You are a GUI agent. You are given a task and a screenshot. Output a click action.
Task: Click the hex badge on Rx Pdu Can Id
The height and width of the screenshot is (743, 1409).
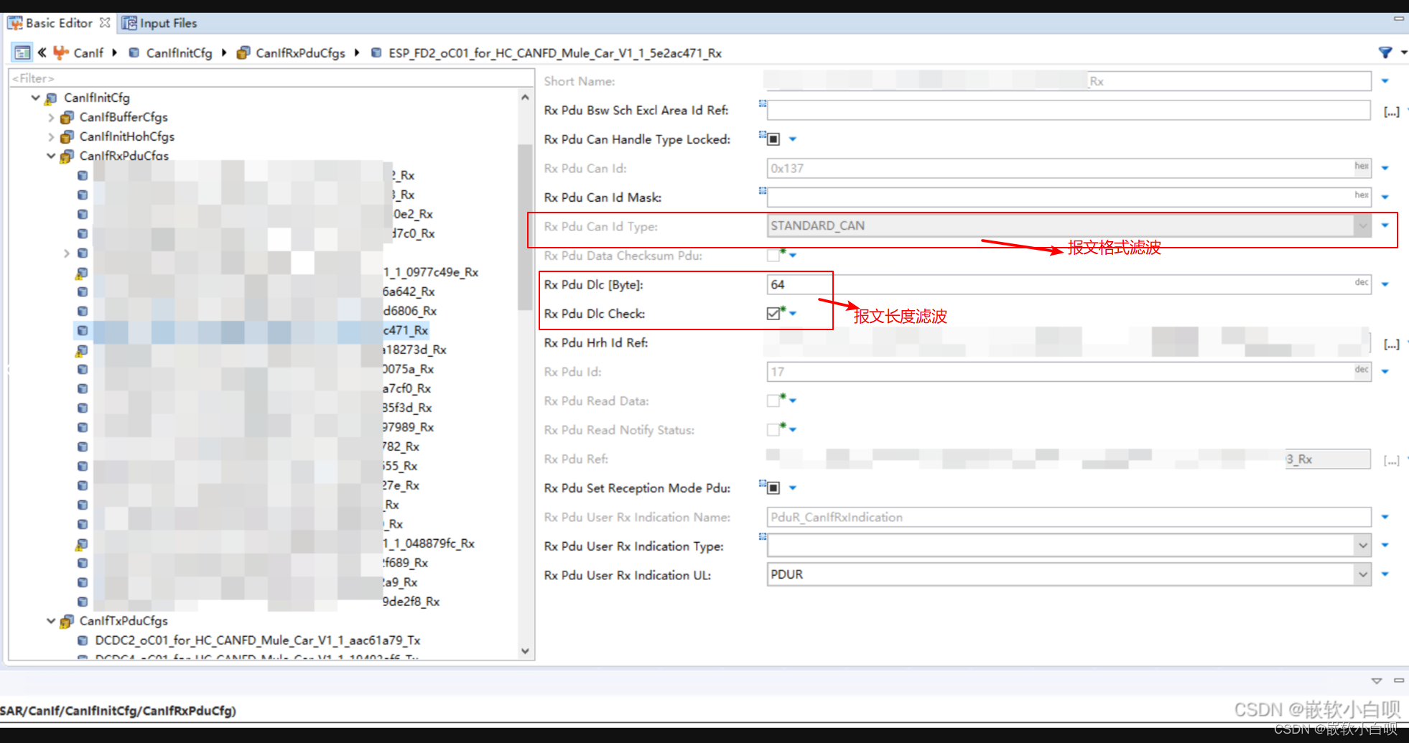(1361, 166)
